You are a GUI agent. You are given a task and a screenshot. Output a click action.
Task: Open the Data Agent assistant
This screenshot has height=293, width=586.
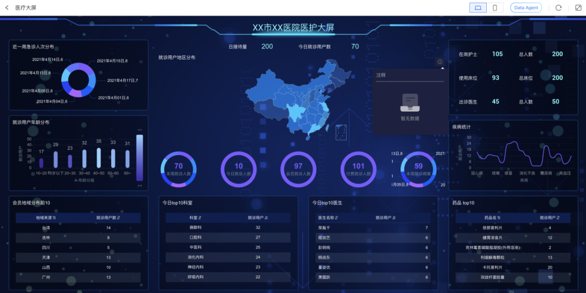[x=526, y=8]
